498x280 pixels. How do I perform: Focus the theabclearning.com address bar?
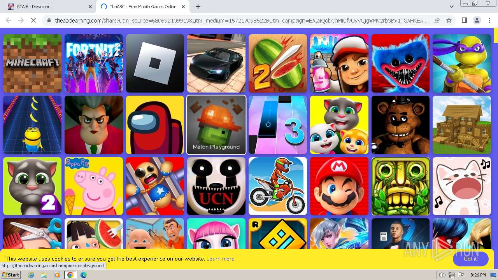(241, 20)
